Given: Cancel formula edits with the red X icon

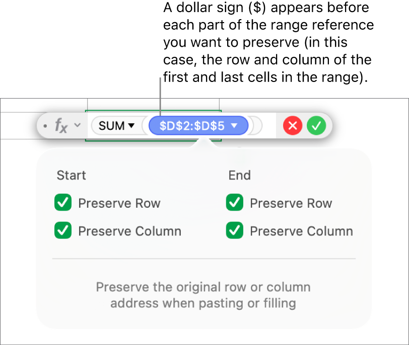Looking at the screenshot, I should (292, 126).
